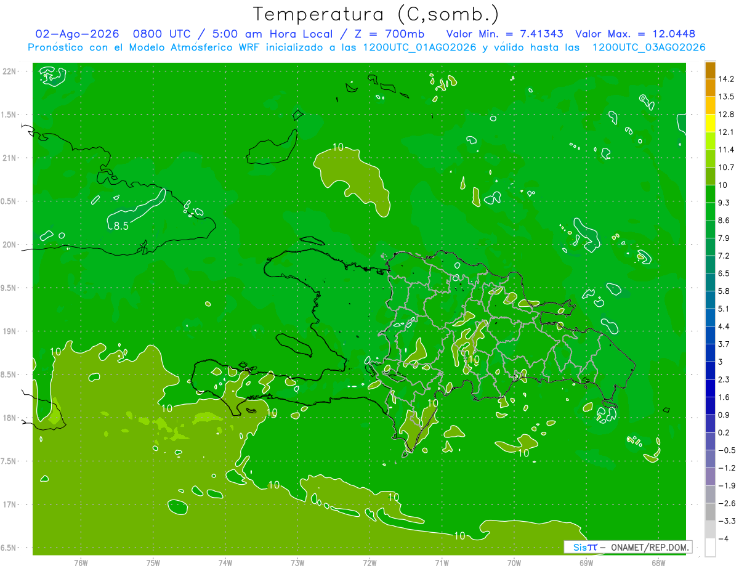Click the 'Valor Max. = 12.0448' readout
Screen dimensions: 739x571
[636, 34]
